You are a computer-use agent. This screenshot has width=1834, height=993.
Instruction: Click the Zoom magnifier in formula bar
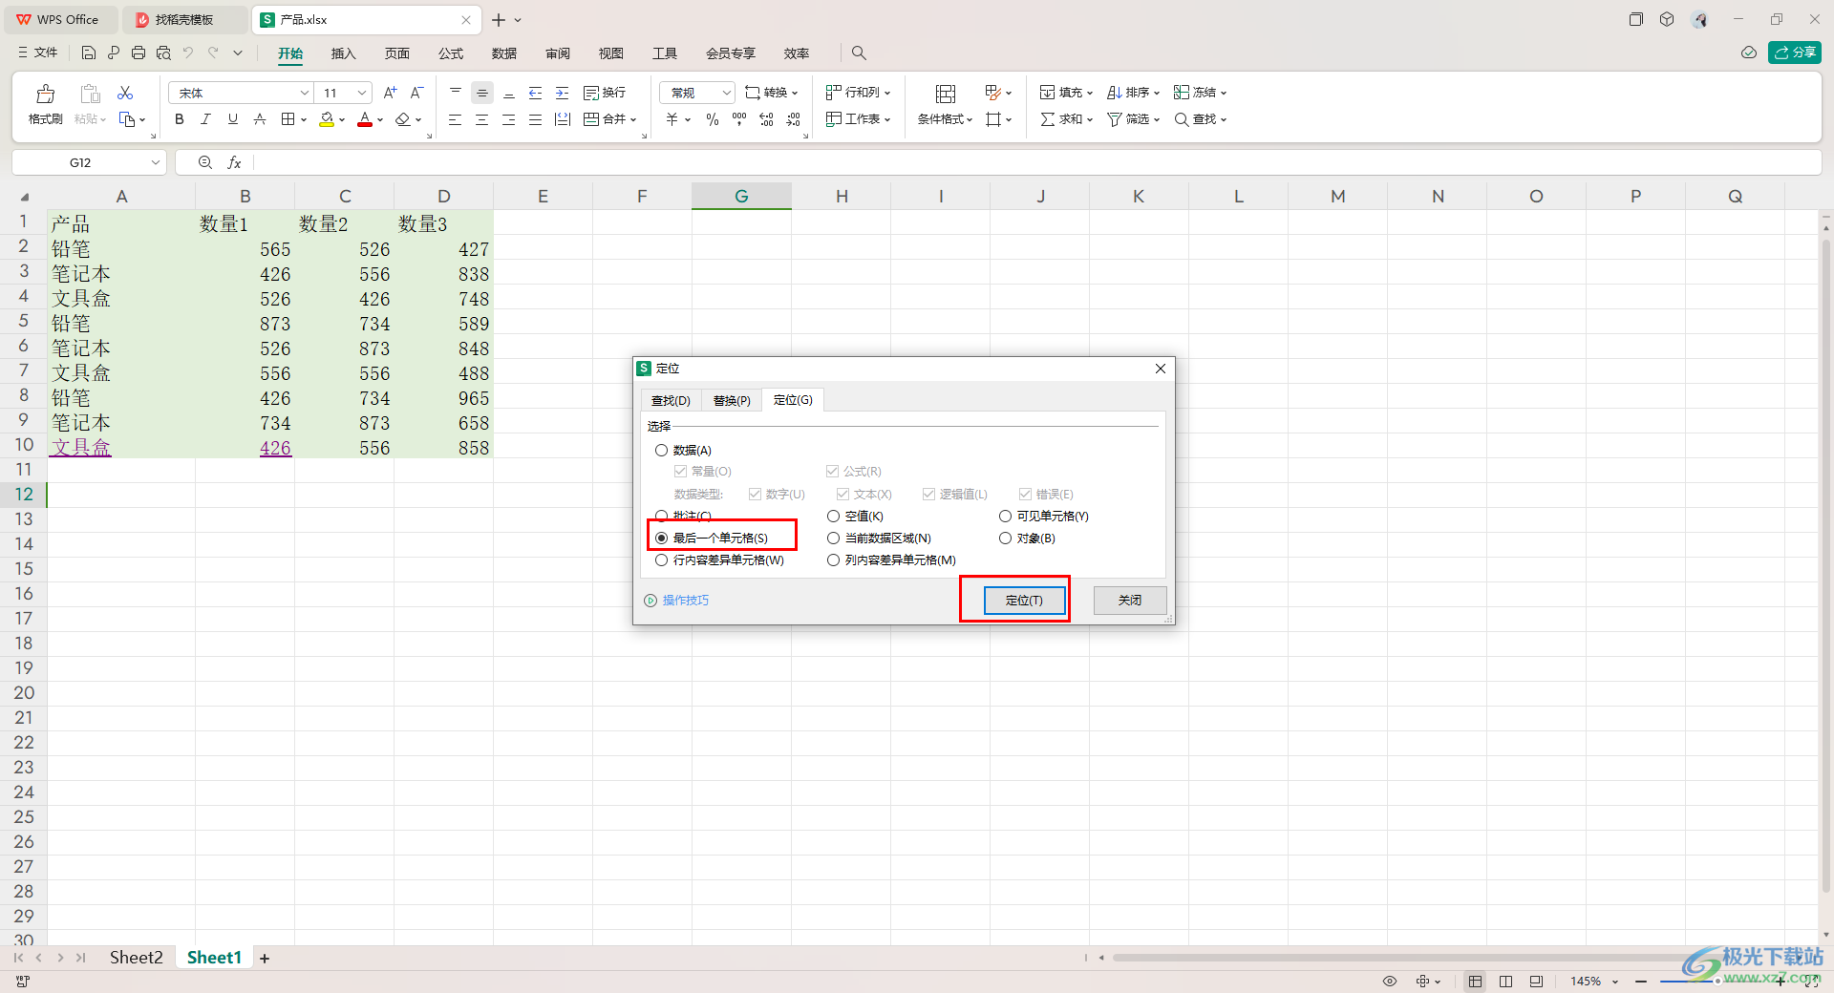click(204, 163)
